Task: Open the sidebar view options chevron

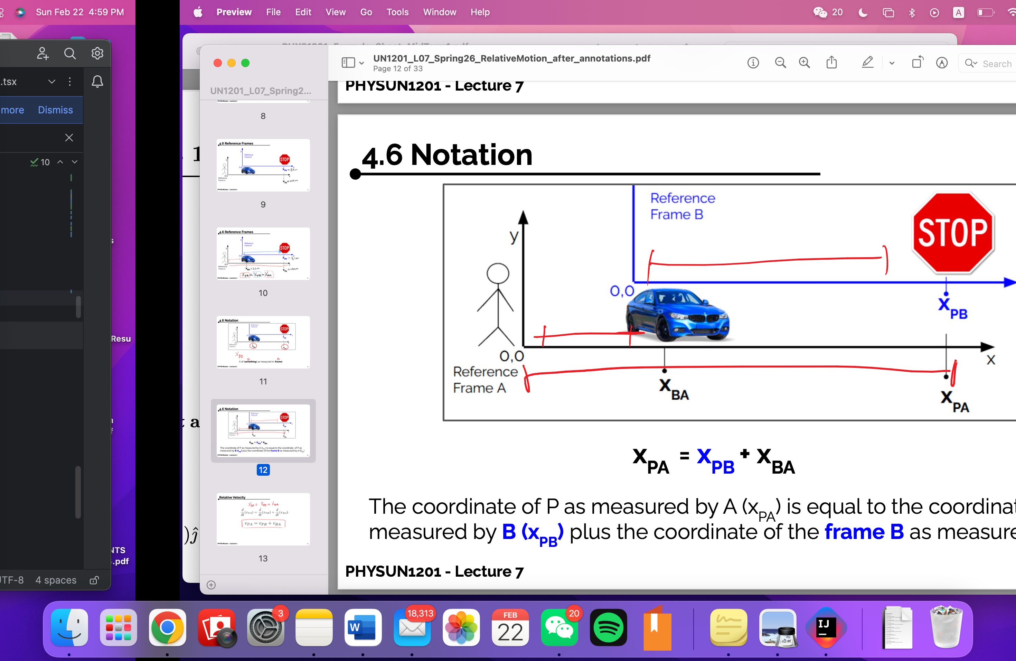Action: 361,62
